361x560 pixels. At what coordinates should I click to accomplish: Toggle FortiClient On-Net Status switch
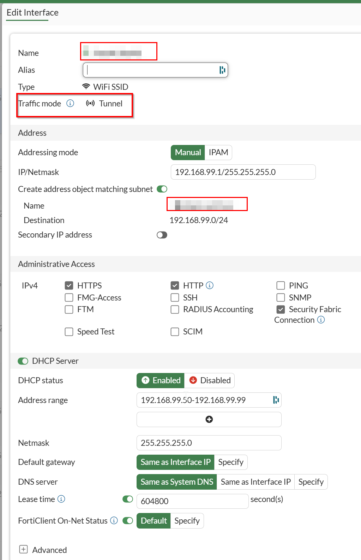coord(128,520)
